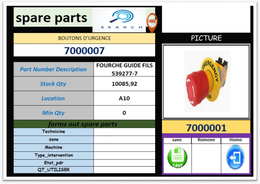
Task: Select the BOUTONS D'URGENCE category header
Action: [x=84, y=38]
